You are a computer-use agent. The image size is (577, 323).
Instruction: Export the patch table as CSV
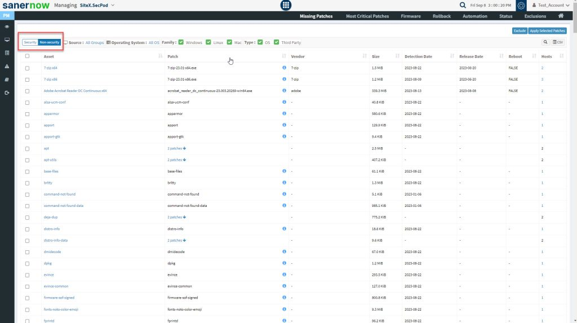pyautogui.click(x=558, y=42)
